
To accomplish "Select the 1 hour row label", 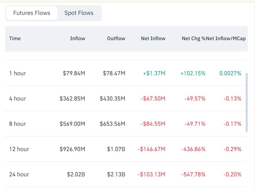I will (x=17, y=73).
